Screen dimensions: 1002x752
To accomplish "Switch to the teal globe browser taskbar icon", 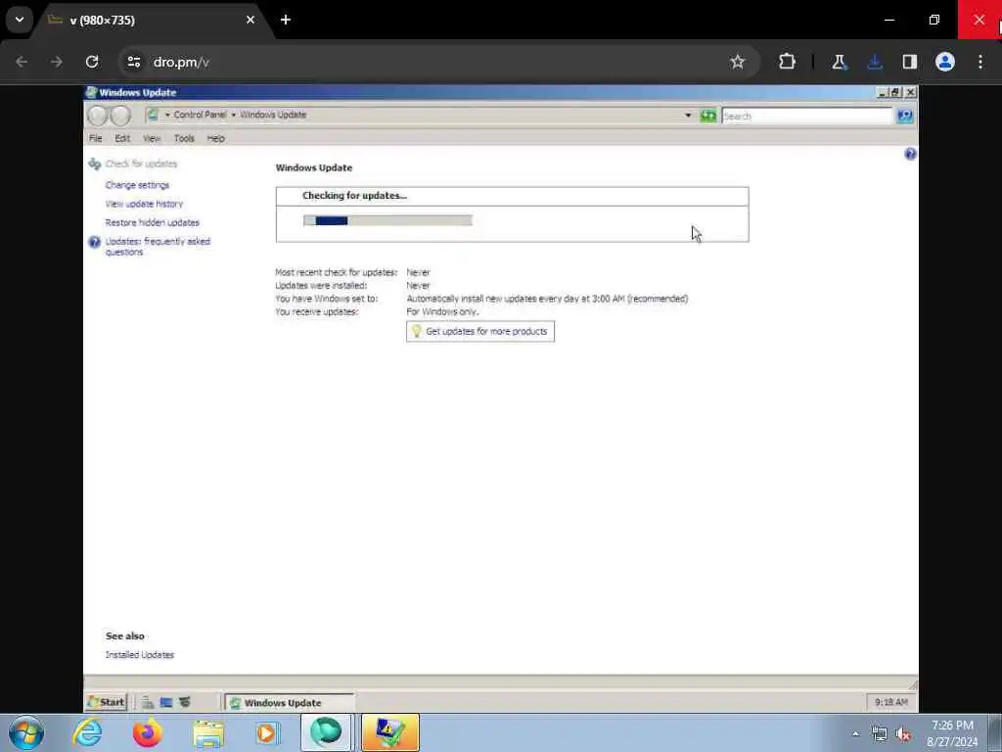I will click(x=326, y=732).
